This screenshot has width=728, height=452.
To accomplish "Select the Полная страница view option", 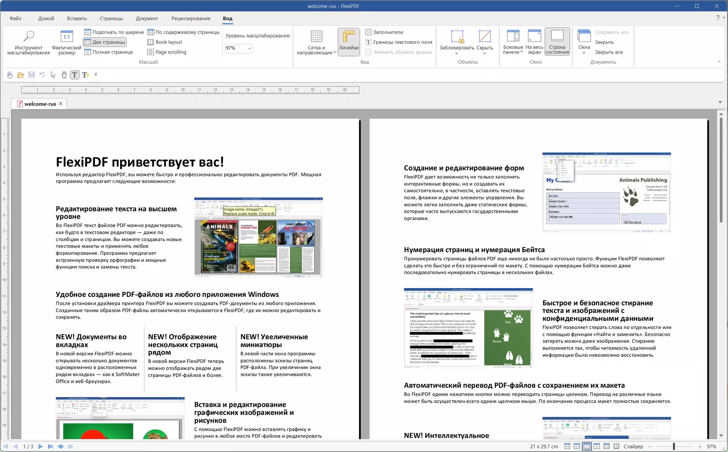I will click(x=109, y=52).
